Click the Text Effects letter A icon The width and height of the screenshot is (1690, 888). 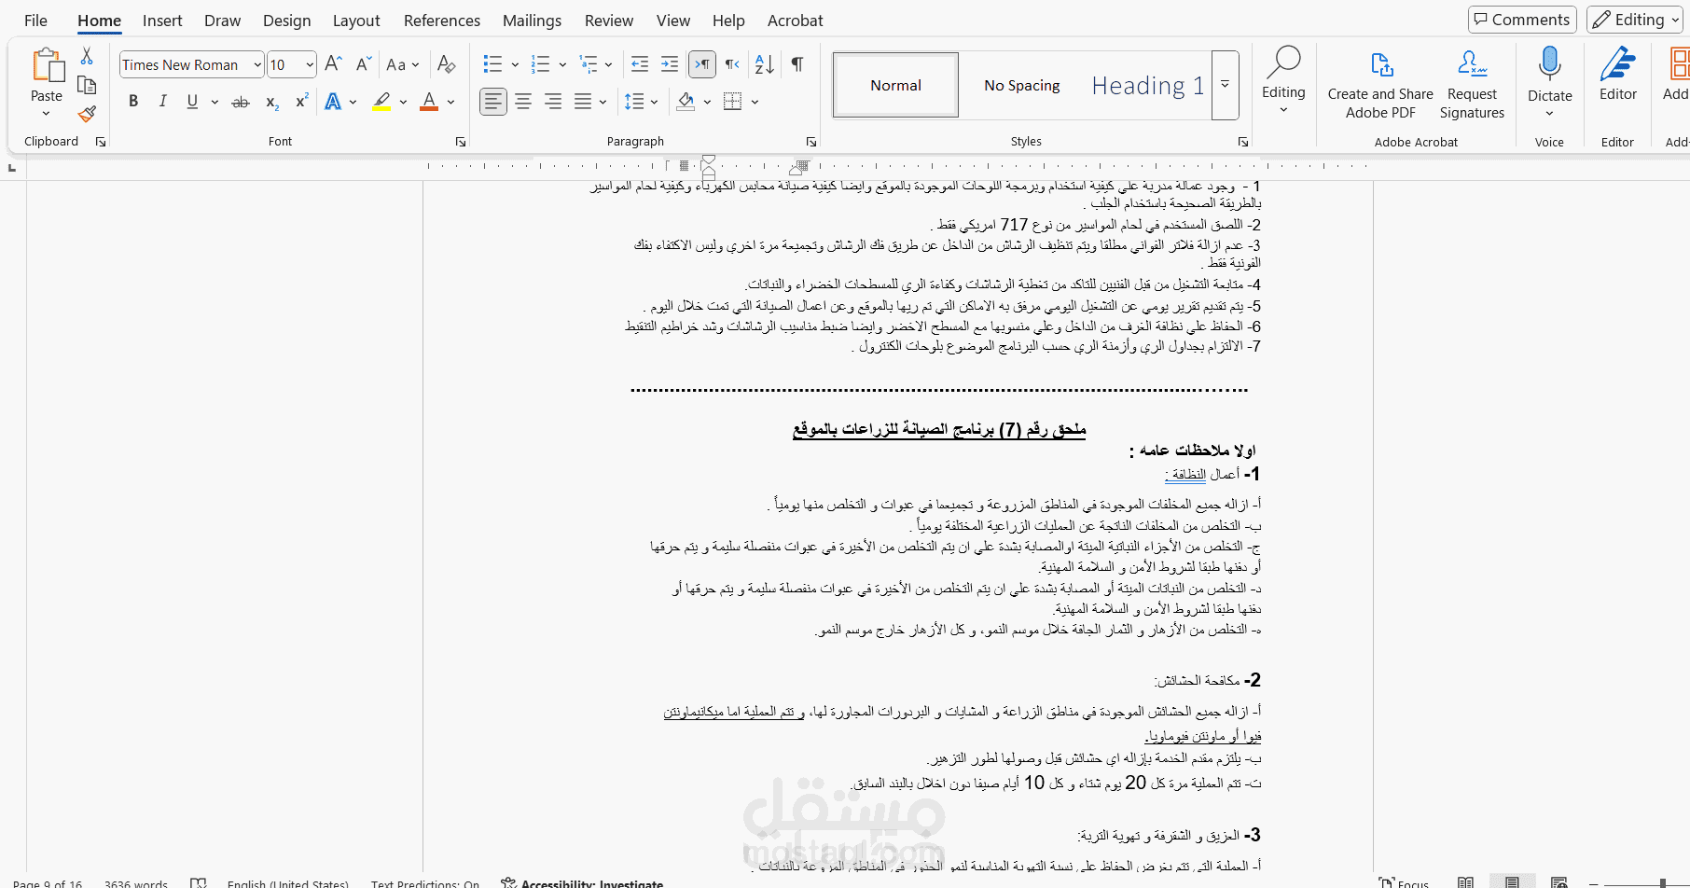click(x=333, y=102)
